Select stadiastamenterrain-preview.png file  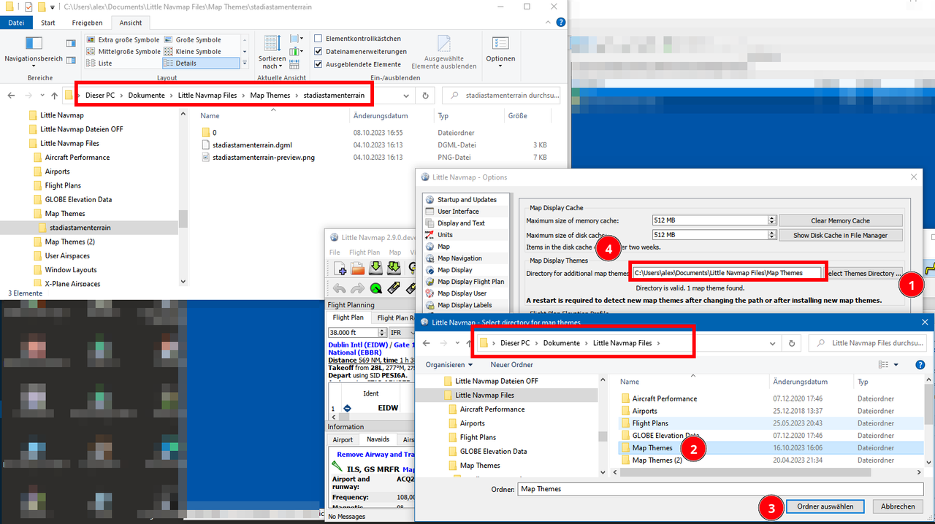coord(263,158)
